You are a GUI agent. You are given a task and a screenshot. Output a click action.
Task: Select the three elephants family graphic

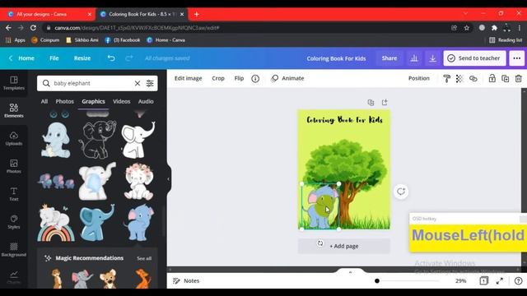point(56,181)
